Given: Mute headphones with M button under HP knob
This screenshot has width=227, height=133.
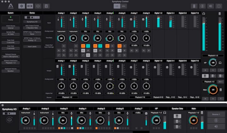Looking at the screenshot, I should pyautogui.click(x=205, y=70).
